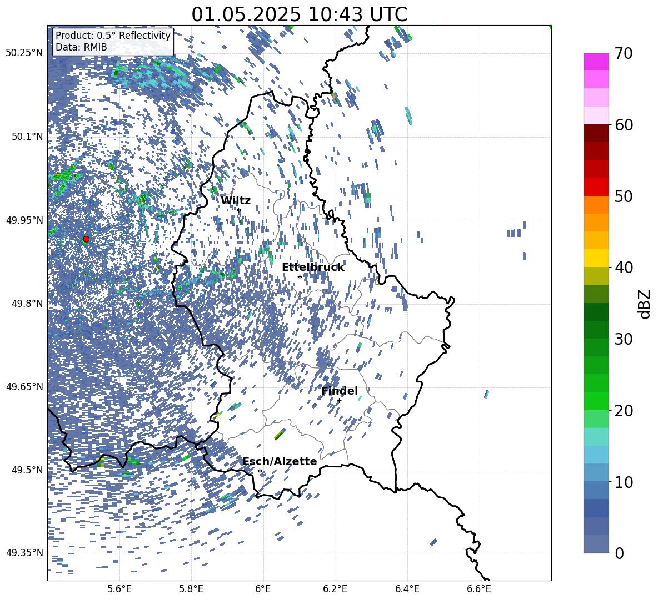Click the 50 tick on colorbar

tap(623, 196)
